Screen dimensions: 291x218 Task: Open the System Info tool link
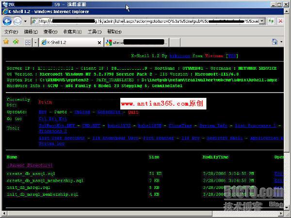pos(213,126)
